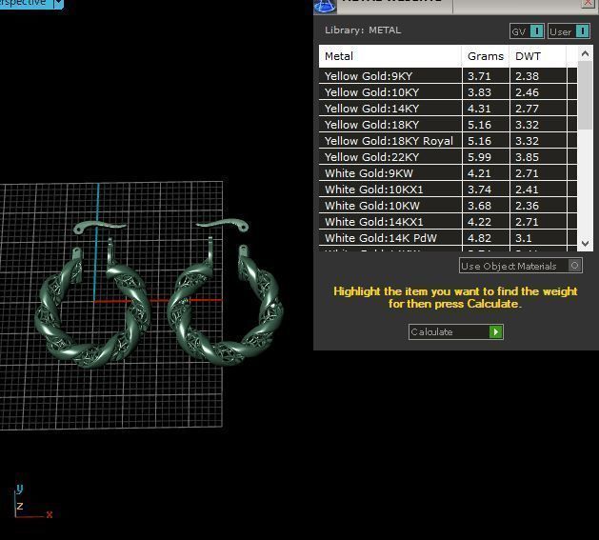
Task: Select Yellow Gold:9KY row
Action: [x=449, y=76]
